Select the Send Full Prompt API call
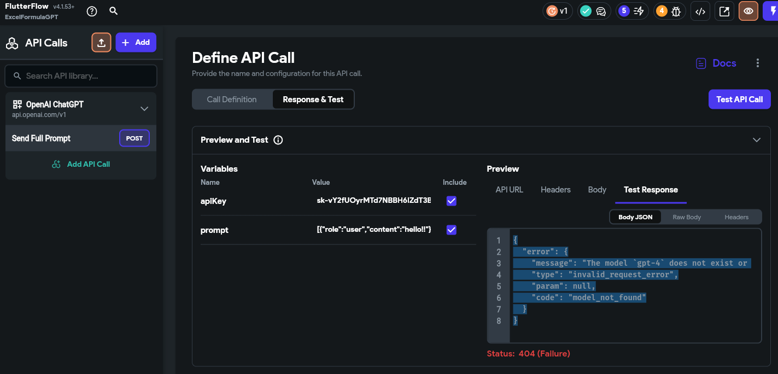This screenshot has width=778, height=374. coord(81,138)
